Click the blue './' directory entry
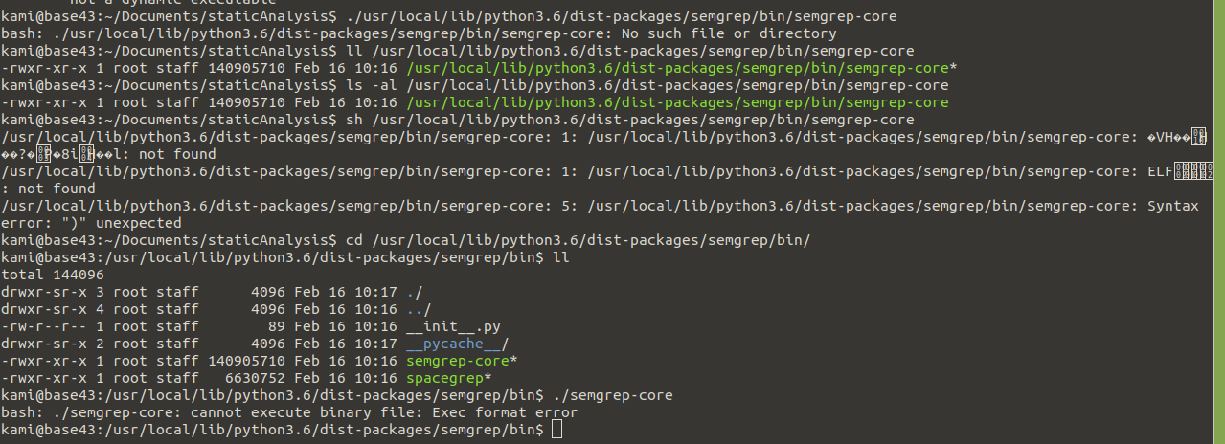The width and height of the screenshot is (1225, 444). (415, 292)
